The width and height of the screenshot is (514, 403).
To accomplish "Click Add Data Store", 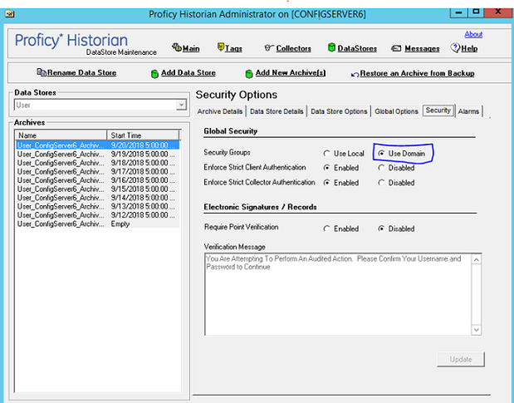I will coord(188,72).
